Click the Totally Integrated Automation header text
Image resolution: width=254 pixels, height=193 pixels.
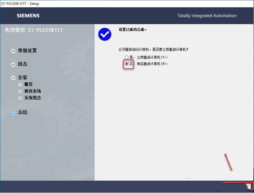(207, 15)
